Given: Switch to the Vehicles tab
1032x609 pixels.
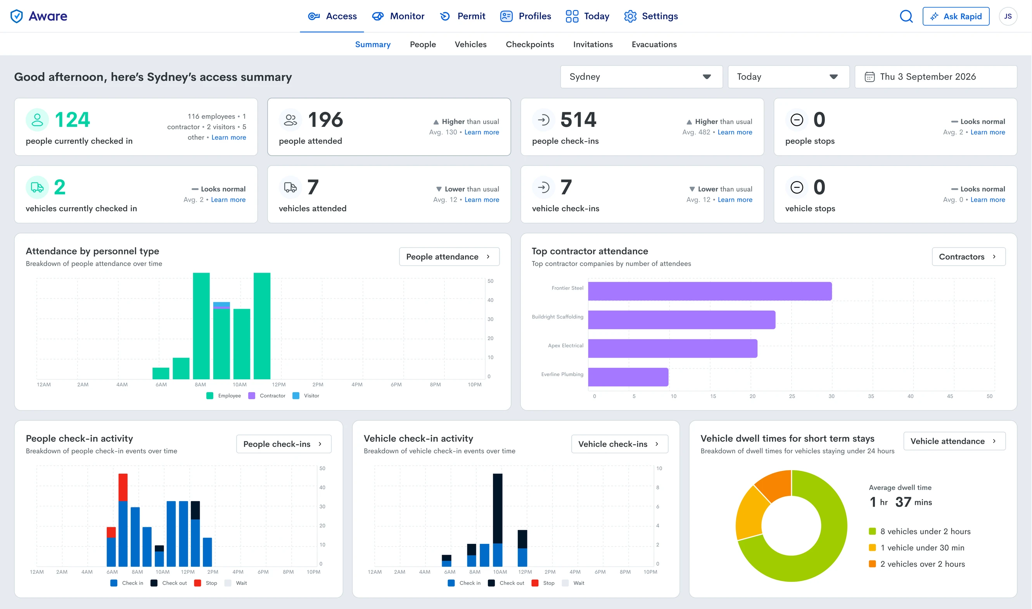Looking at the screenshot, I should click(470, 44).
